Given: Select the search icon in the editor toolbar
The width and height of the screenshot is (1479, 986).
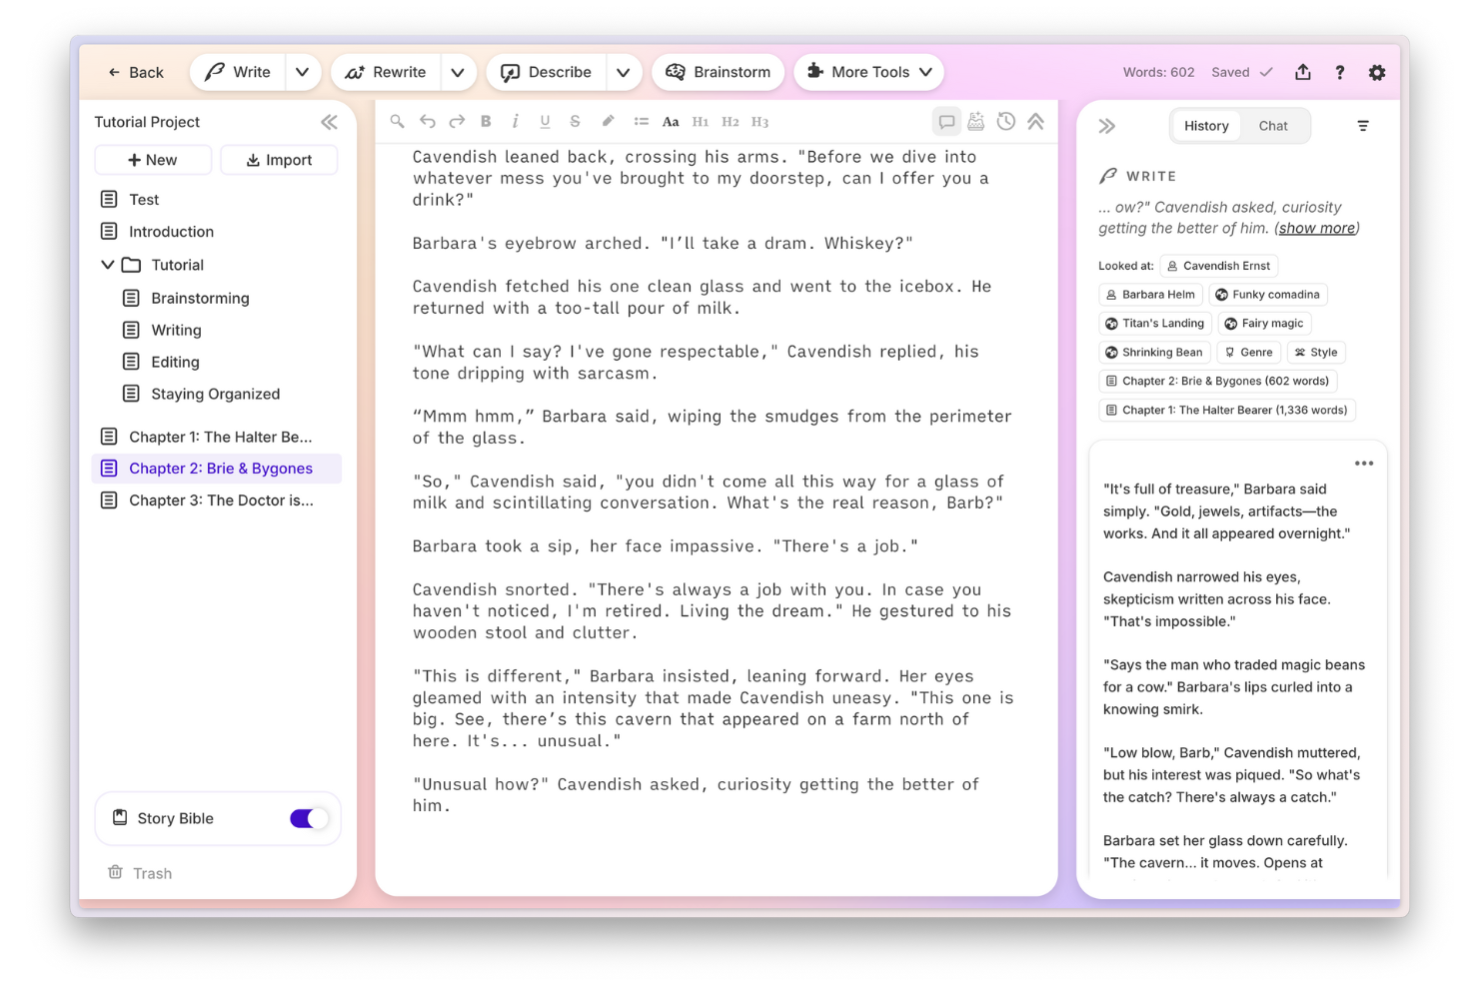Looking at the screenshot, I should coord(397,121).
